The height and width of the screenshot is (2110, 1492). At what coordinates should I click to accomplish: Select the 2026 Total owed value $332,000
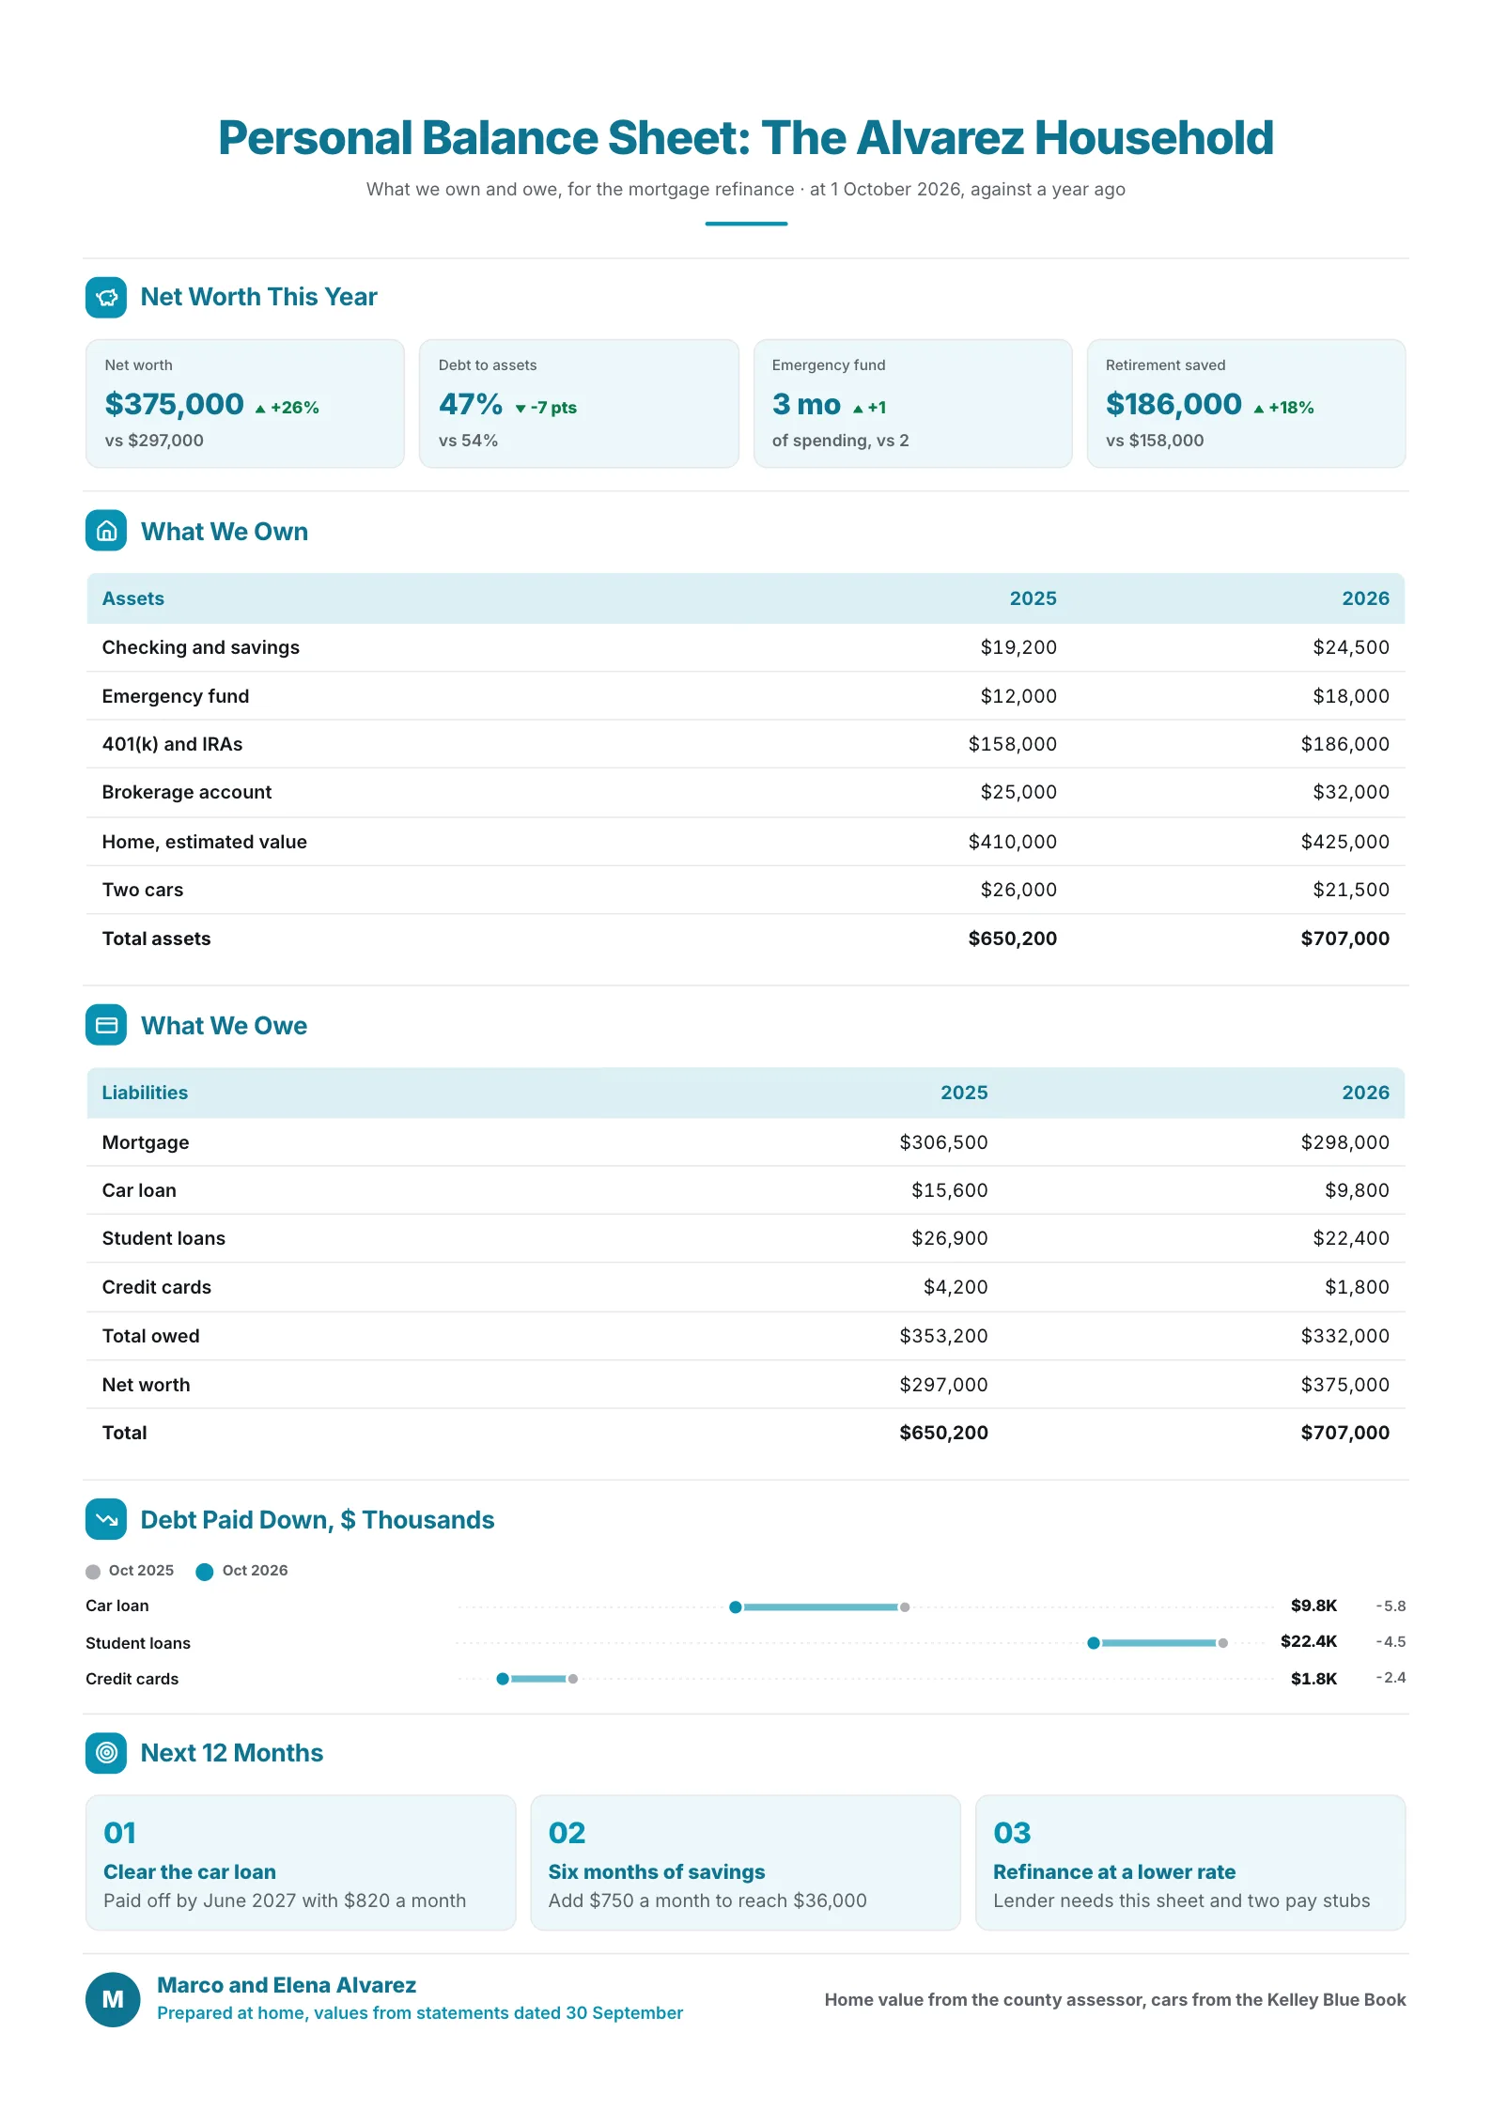[x=1344, y=1336]
